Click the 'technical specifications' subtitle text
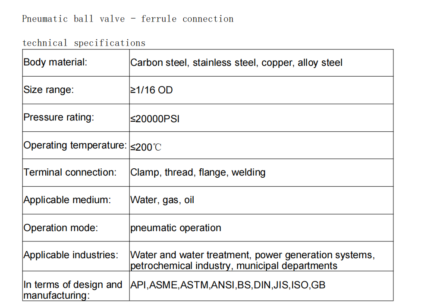437x306 pixels. click(84, 43)
